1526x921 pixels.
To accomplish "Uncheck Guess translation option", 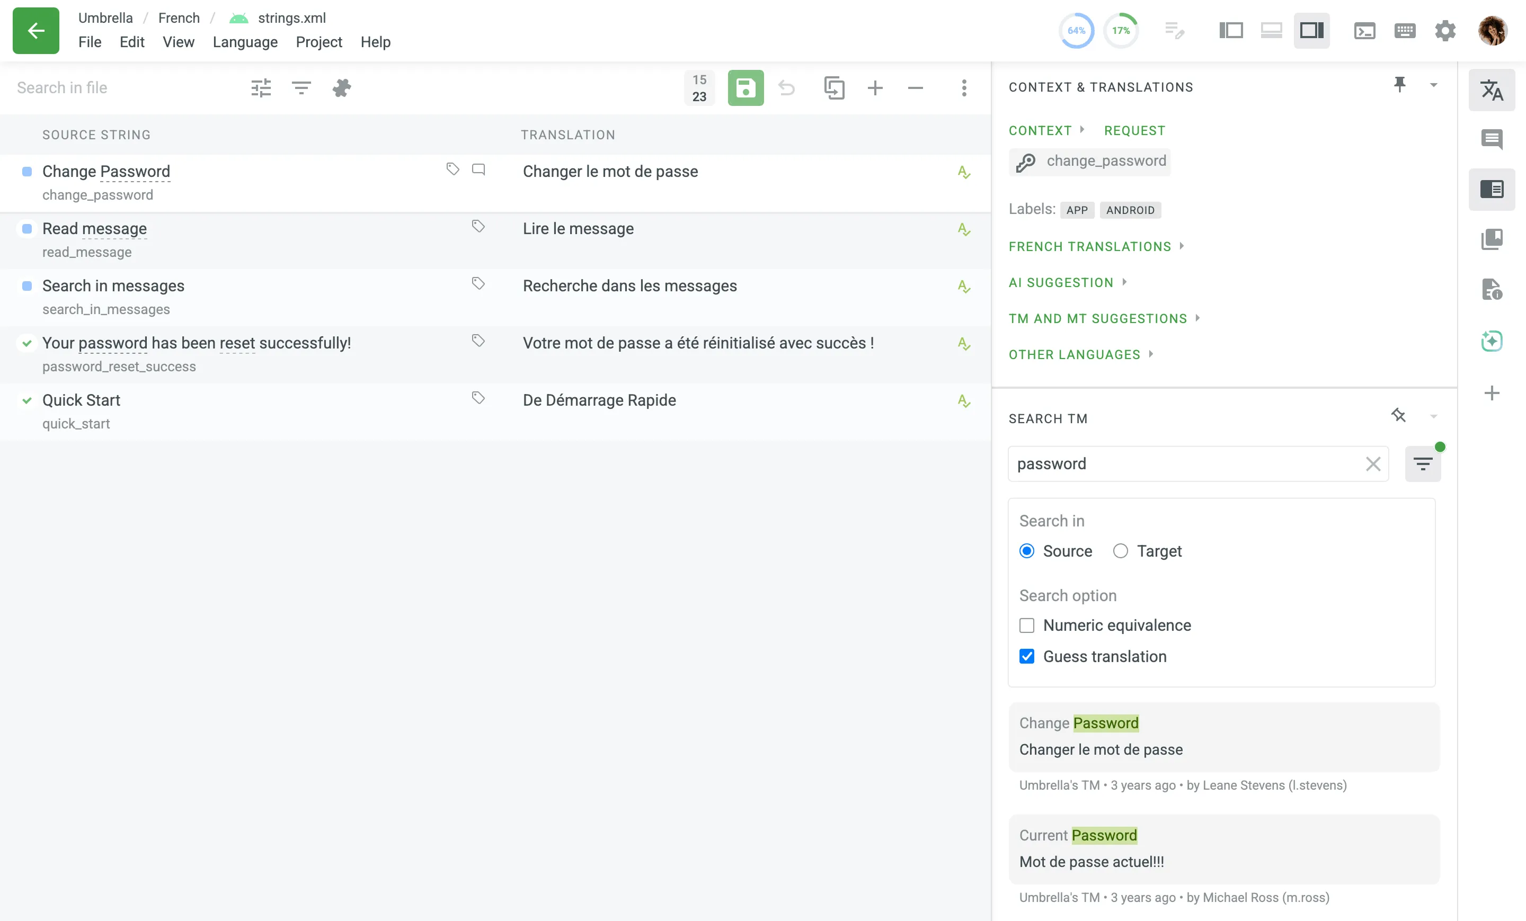I will click(1026, 656).
